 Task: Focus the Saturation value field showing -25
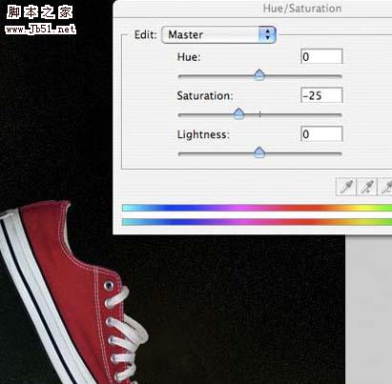321,95
